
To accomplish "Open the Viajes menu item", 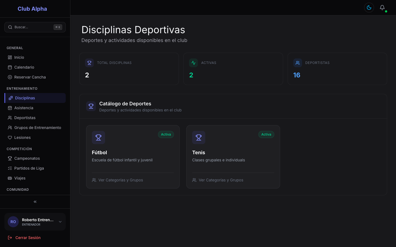I will click(35, 178).
